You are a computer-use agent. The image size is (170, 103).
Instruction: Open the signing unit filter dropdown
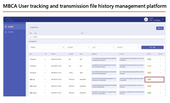[x=78, y=47]
